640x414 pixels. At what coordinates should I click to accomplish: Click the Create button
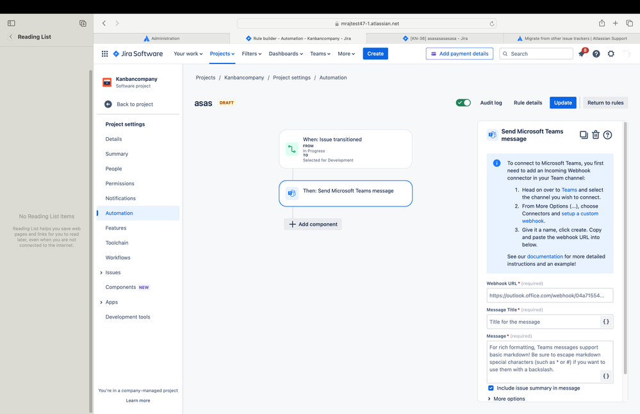click(x=375, y=53)
